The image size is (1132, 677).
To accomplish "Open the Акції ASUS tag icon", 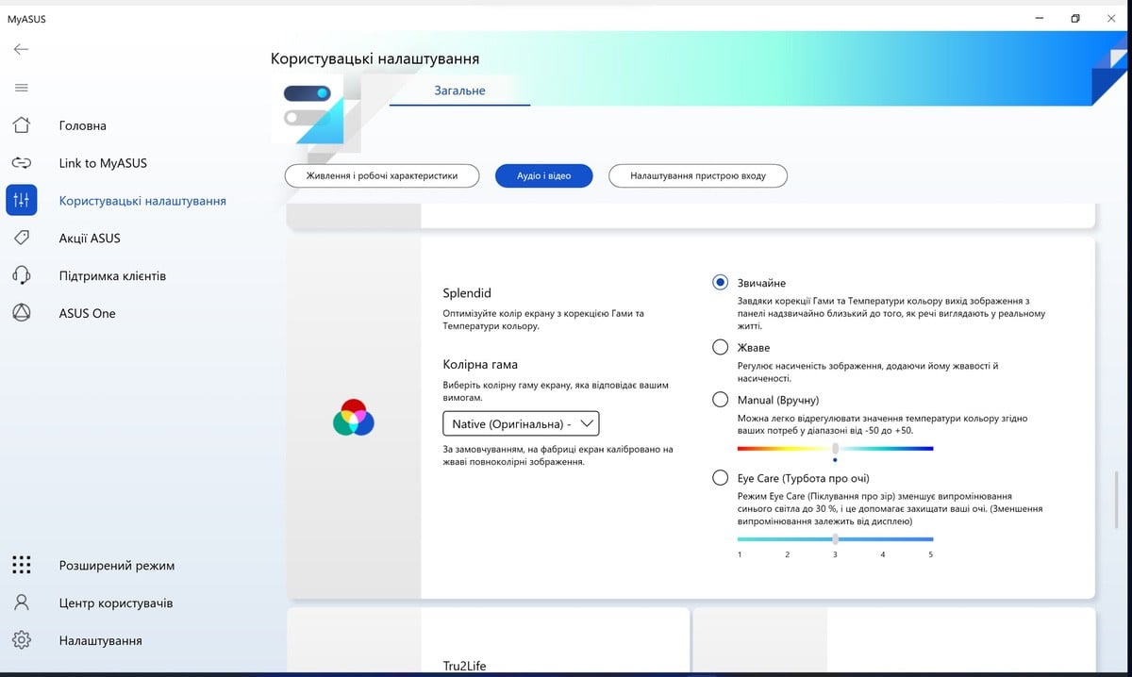I will (21, 238).
